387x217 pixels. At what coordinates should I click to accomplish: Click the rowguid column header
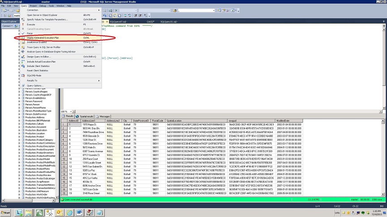click(251, 121)
